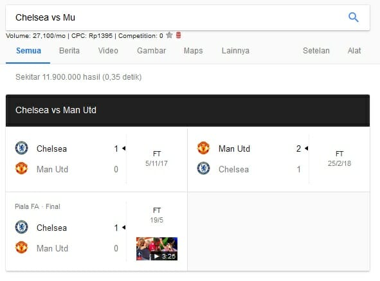Click Man Utd crest in the 5/11/17 match

tap(22, 168)
